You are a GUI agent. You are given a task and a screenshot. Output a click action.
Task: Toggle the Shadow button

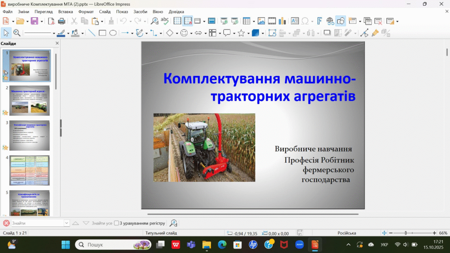coord(327,33)
